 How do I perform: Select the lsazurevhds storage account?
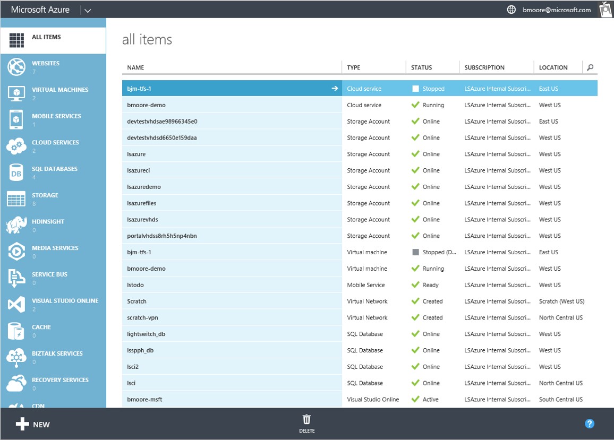tap(360, 220)
